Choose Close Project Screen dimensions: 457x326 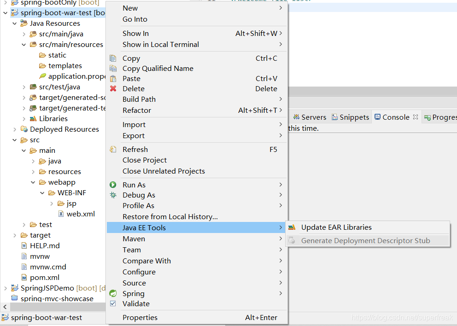click(x=197, y=160)
